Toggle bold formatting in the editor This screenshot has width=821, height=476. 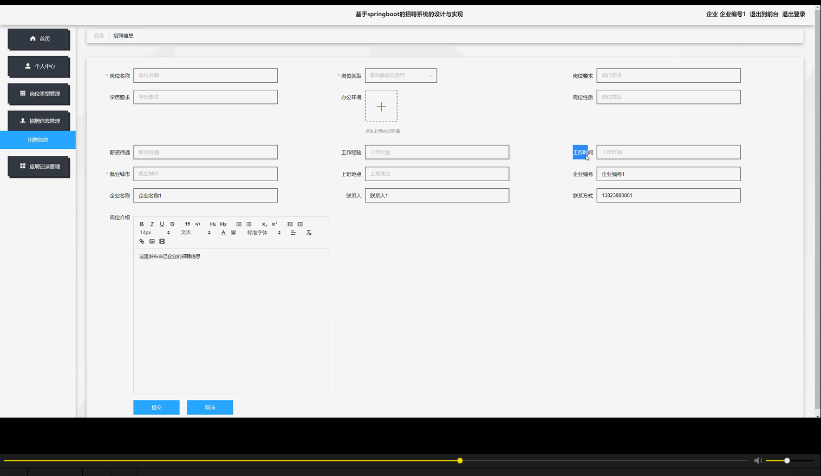[x=142, y=224]
